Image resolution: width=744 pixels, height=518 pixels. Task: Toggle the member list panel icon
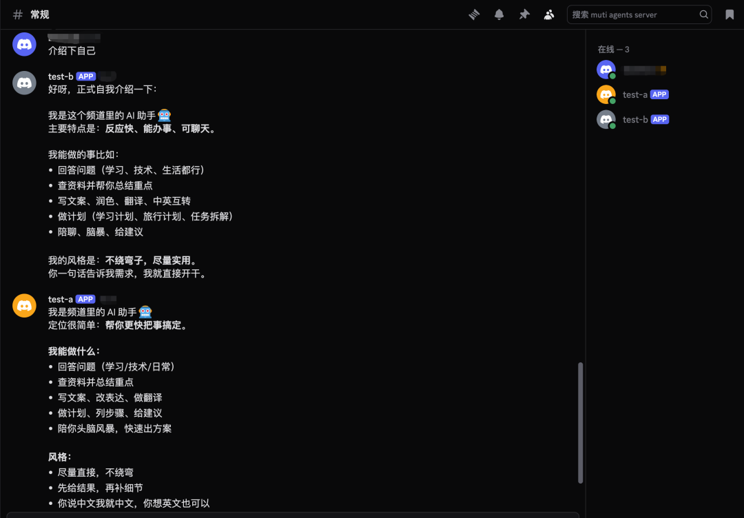pos(549,14)
